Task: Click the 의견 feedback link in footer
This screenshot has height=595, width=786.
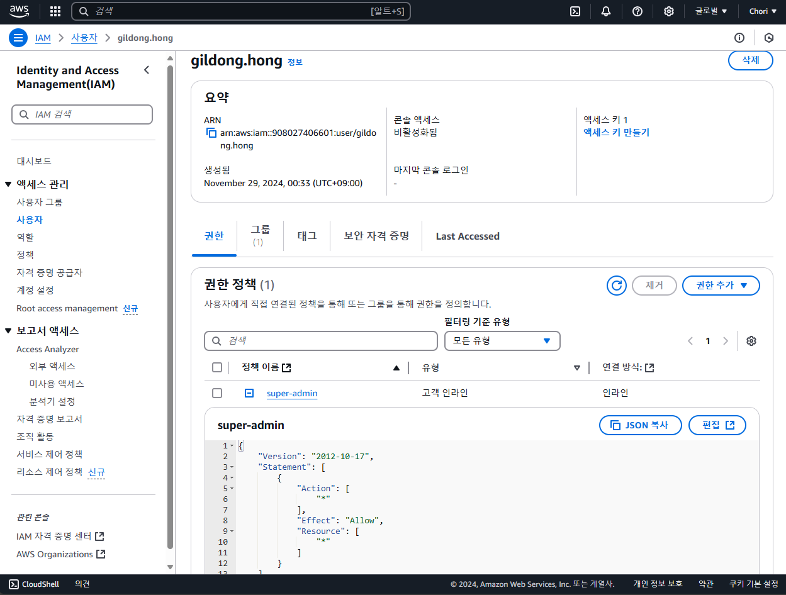Action: tap(82, 584)
